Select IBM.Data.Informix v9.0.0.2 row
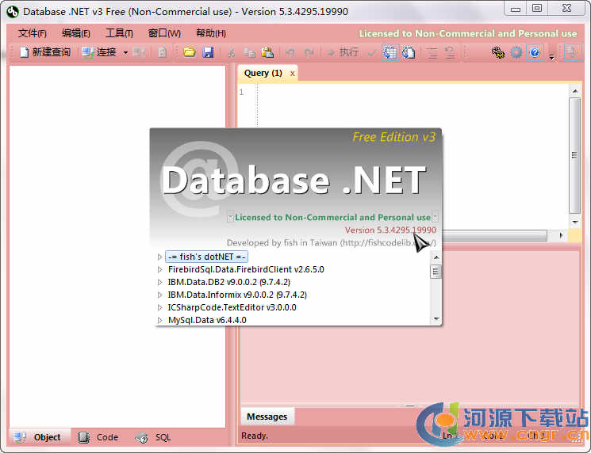Image resolution: width=591 pixels, height=453 pixels. (237, 295)
